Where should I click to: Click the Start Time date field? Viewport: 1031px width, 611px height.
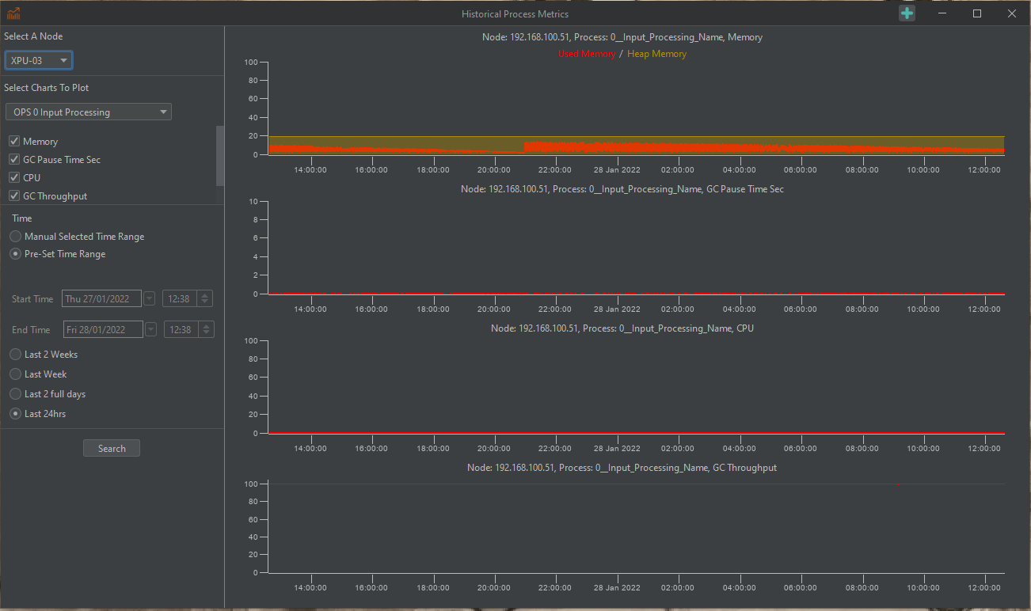101,299
